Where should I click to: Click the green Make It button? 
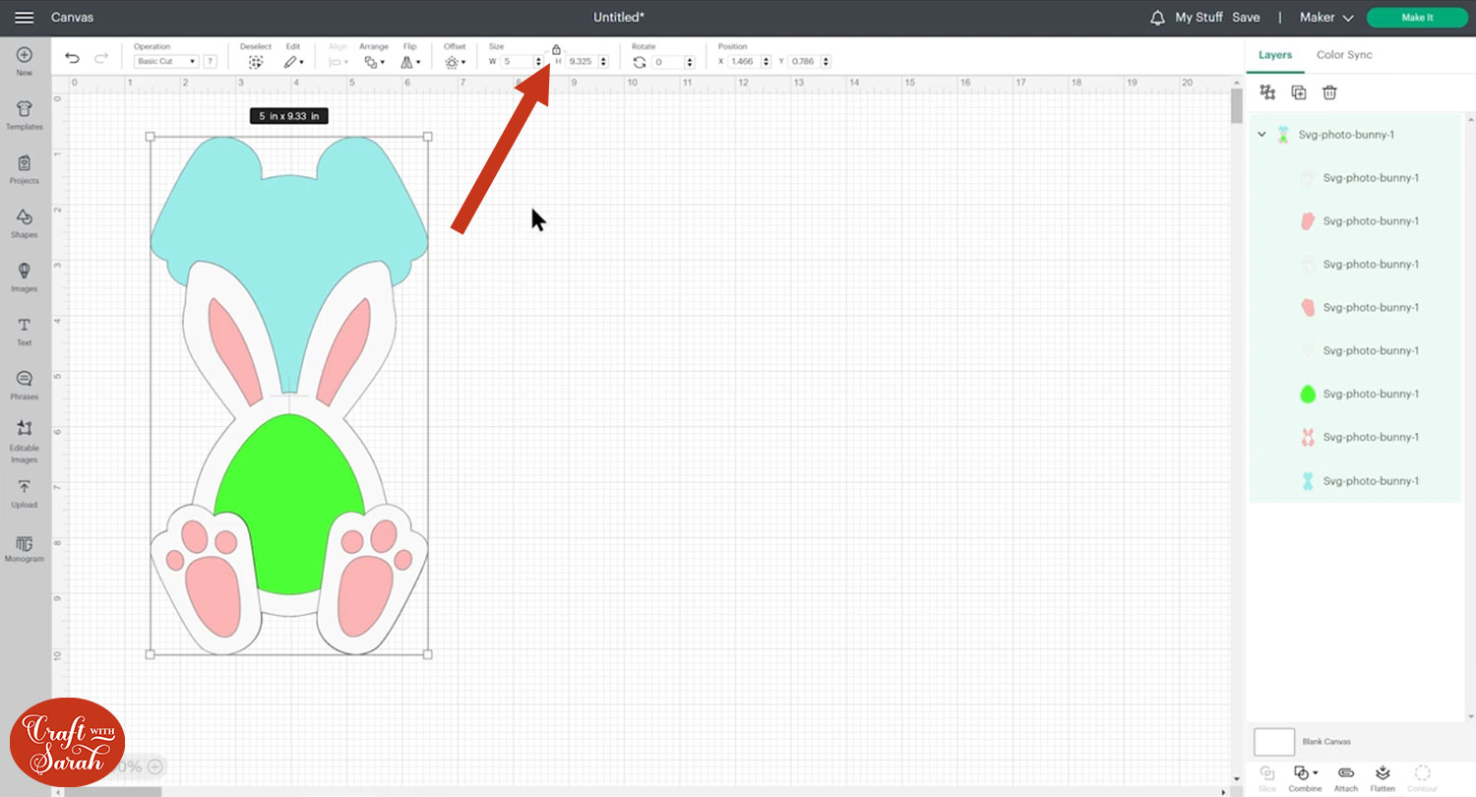[1417, 18]
